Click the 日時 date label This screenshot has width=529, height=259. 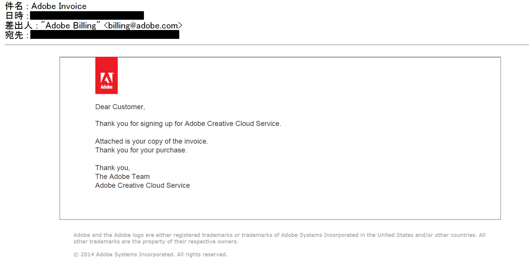pyautogui.click(x=14, y=16)
